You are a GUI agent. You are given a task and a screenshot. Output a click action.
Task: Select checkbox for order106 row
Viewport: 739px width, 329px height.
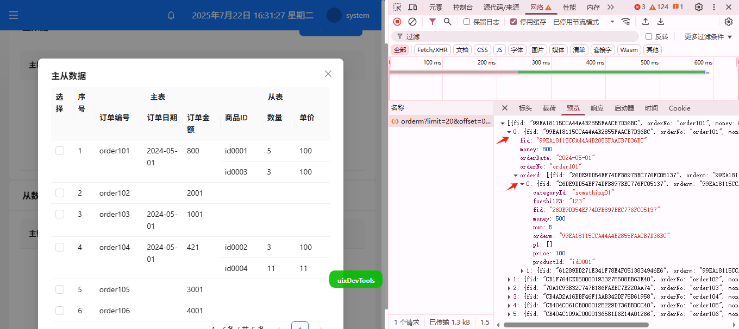click(x=60, y=311)
